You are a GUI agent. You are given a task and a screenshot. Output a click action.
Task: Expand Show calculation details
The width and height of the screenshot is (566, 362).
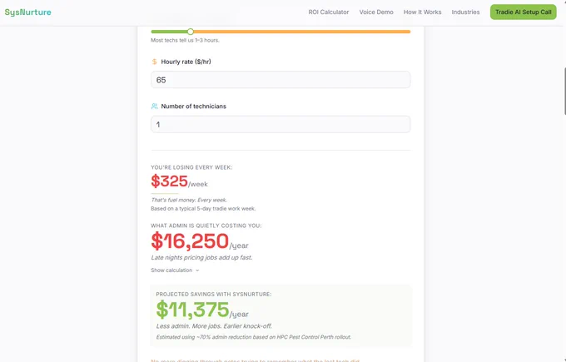[175, 270]
